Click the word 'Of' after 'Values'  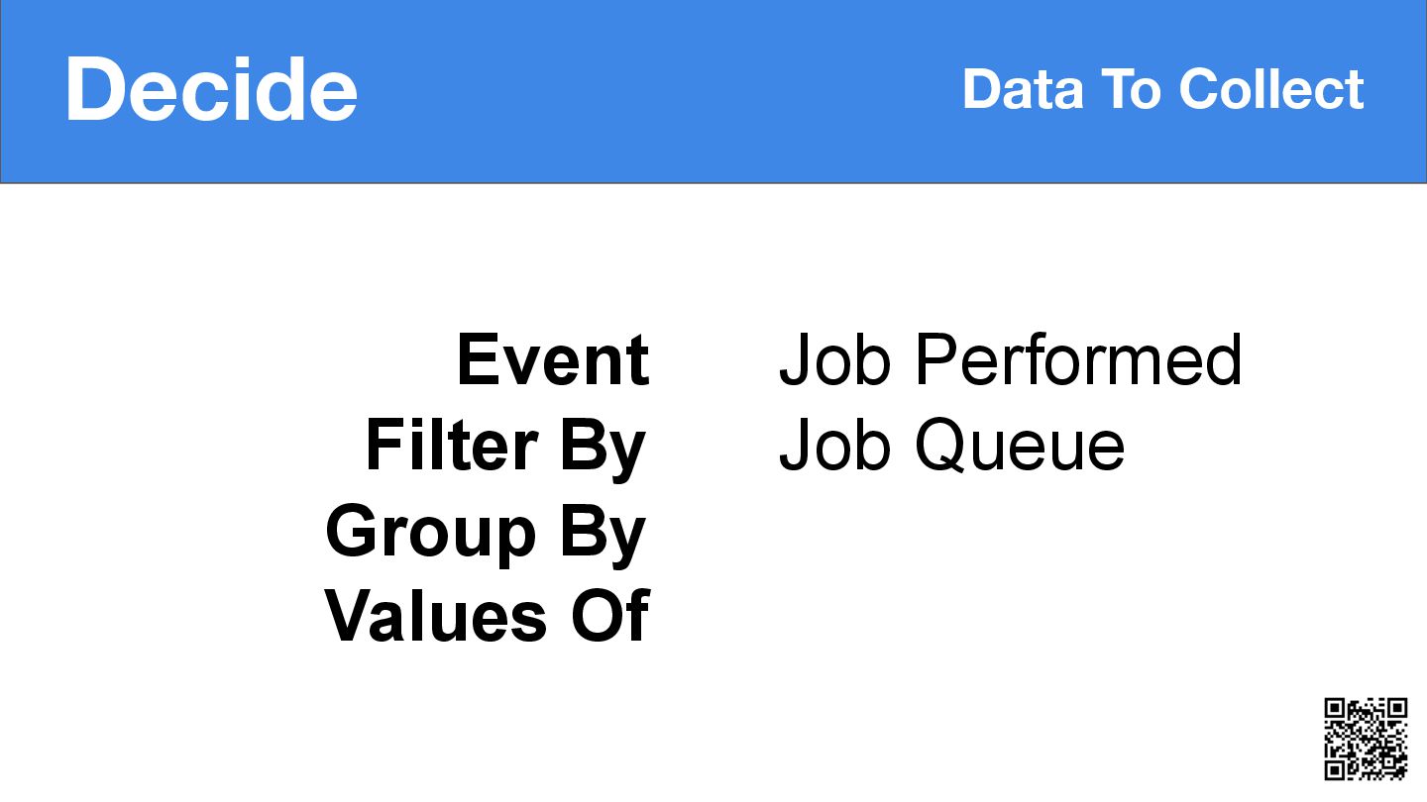pos(609,616)
